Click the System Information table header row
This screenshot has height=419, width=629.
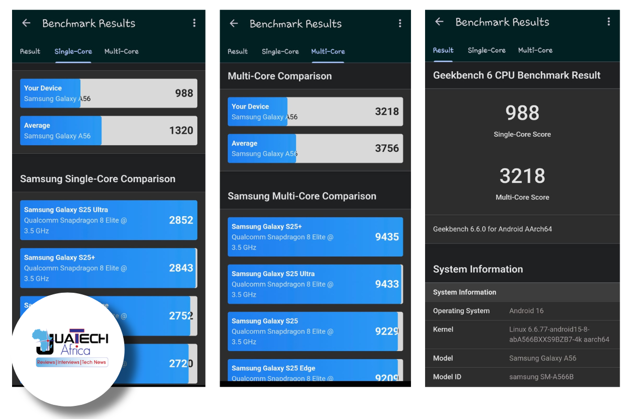coord(522,292)
